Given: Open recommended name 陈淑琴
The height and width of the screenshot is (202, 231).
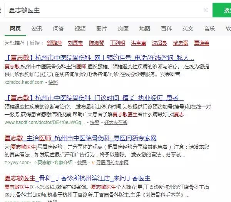Looking at the screenshot, I should pos(97,43).
